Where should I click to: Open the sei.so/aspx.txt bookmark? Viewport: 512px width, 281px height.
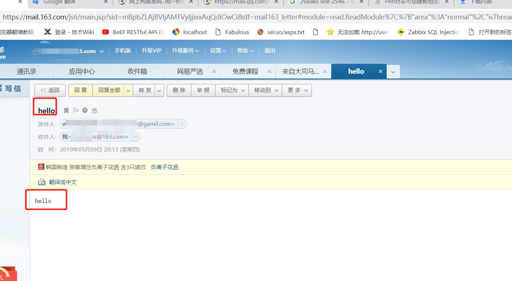pyautogui.click(x=281, y=32)
